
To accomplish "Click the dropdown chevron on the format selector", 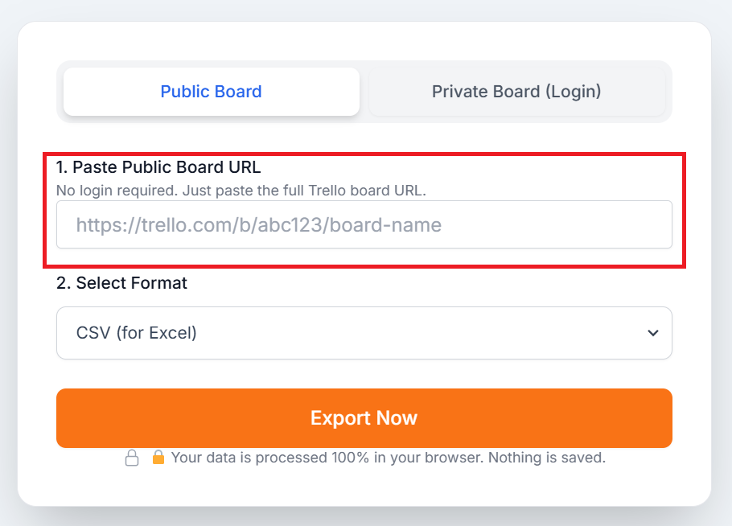I will 653,333.
